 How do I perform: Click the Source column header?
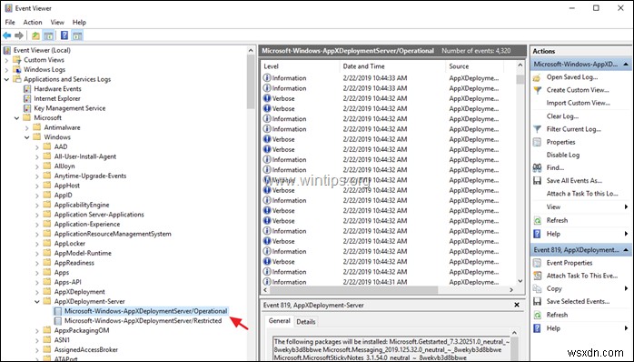[x=475, y=66]
